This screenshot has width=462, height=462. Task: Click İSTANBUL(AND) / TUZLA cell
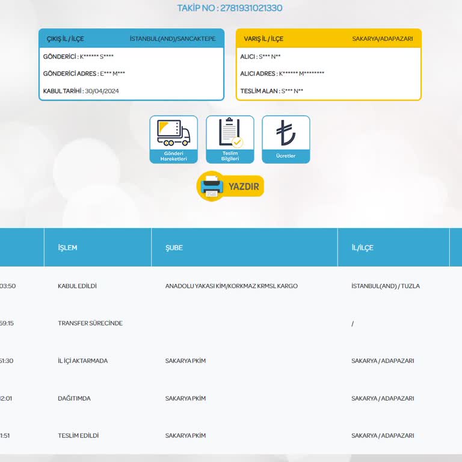click(x=386, y=286)
